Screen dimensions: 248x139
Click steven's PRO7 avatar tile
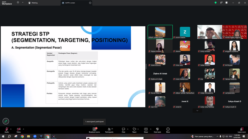point(185,46)
